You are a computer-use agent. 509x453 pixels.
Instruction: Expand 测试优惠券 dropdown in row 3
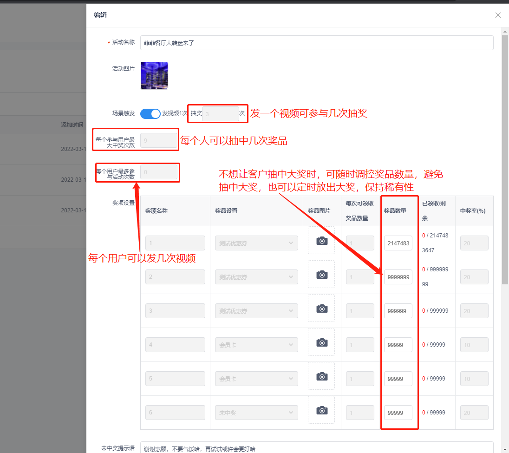click(256, 311)
